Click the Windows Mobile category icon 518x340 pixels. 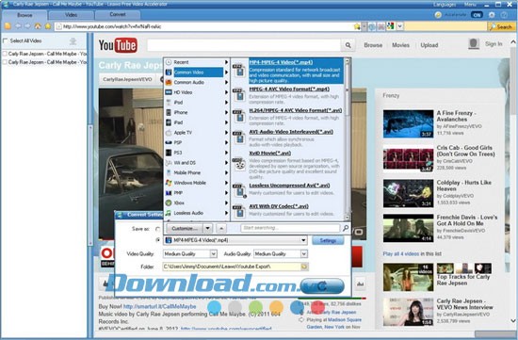coord(169,183)
